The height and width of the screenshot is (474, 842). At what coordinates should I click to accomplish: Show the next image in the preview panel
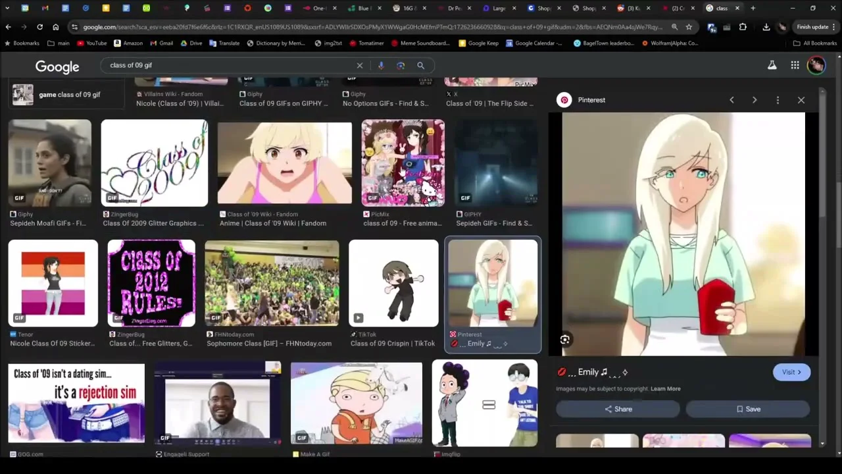click(x=755, y=100)
